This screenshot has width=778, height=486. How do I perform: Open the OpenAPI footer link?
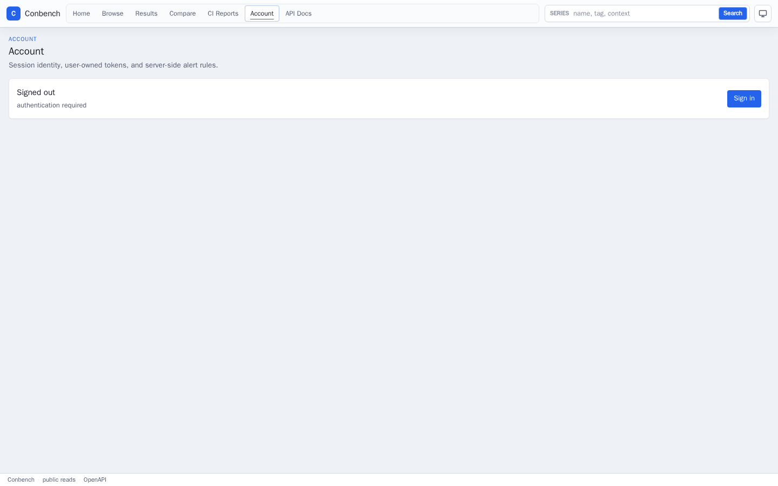tap(95, 480)
